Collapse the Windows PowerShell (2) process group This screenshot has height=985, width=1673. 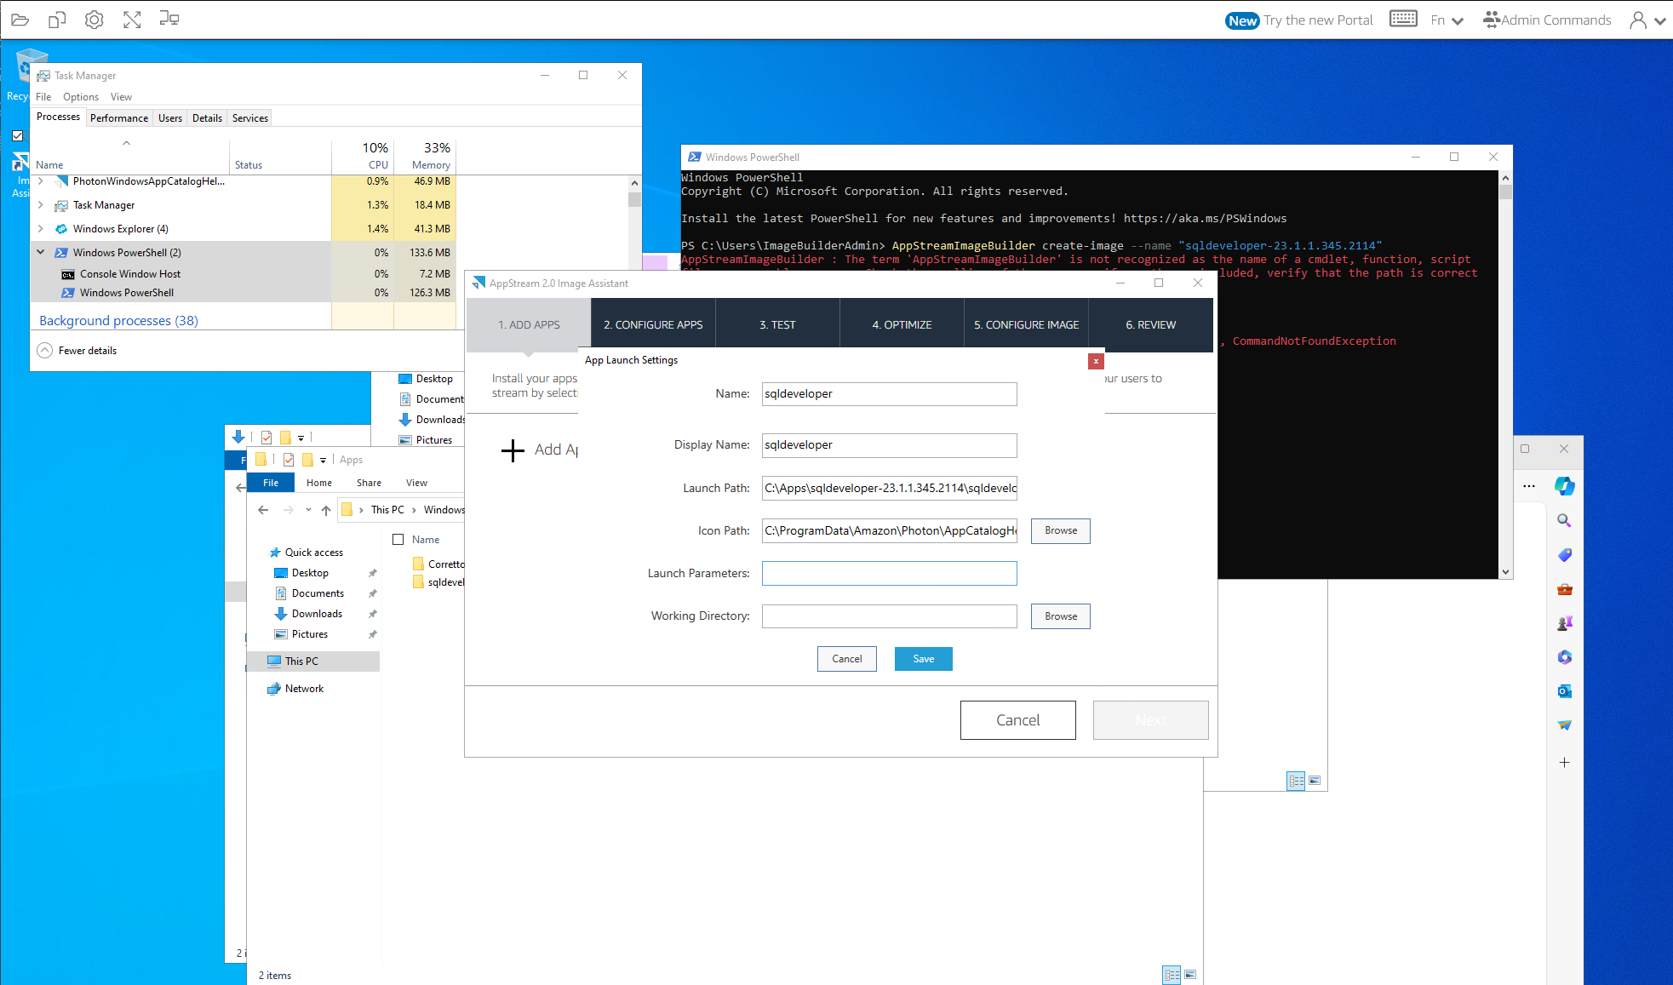click(40, 252)
